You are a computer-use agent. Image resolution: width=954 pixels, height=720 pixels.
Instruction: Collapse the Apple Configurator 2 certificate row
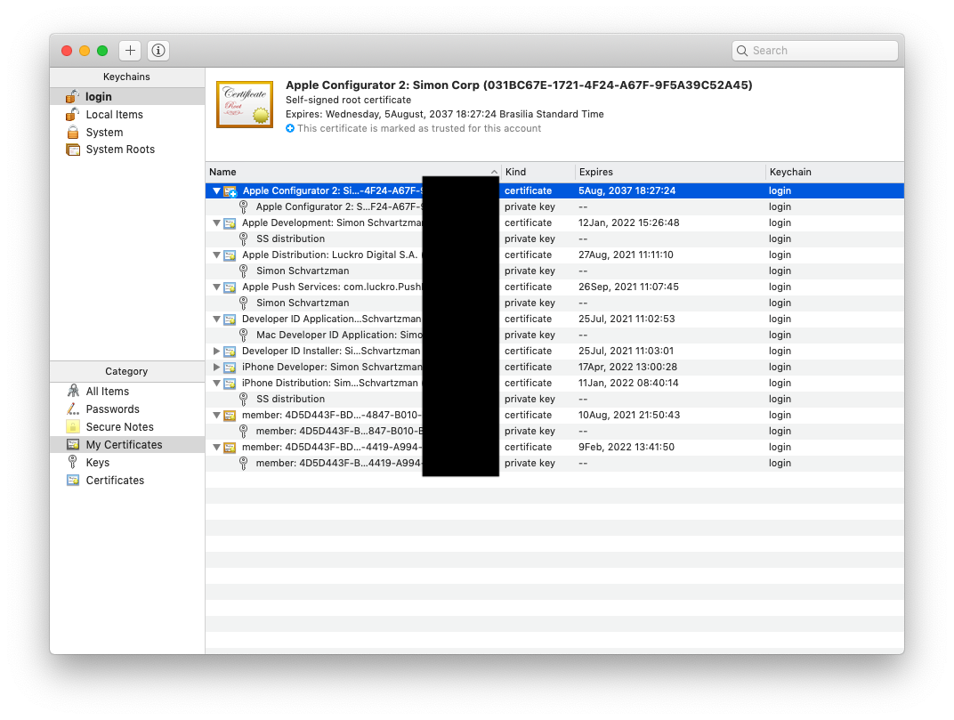point(216,191)
